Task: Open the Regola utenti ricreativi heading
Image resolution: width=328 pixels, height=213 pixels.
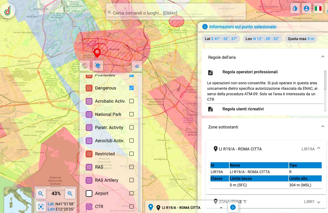Action: [243, 109]
